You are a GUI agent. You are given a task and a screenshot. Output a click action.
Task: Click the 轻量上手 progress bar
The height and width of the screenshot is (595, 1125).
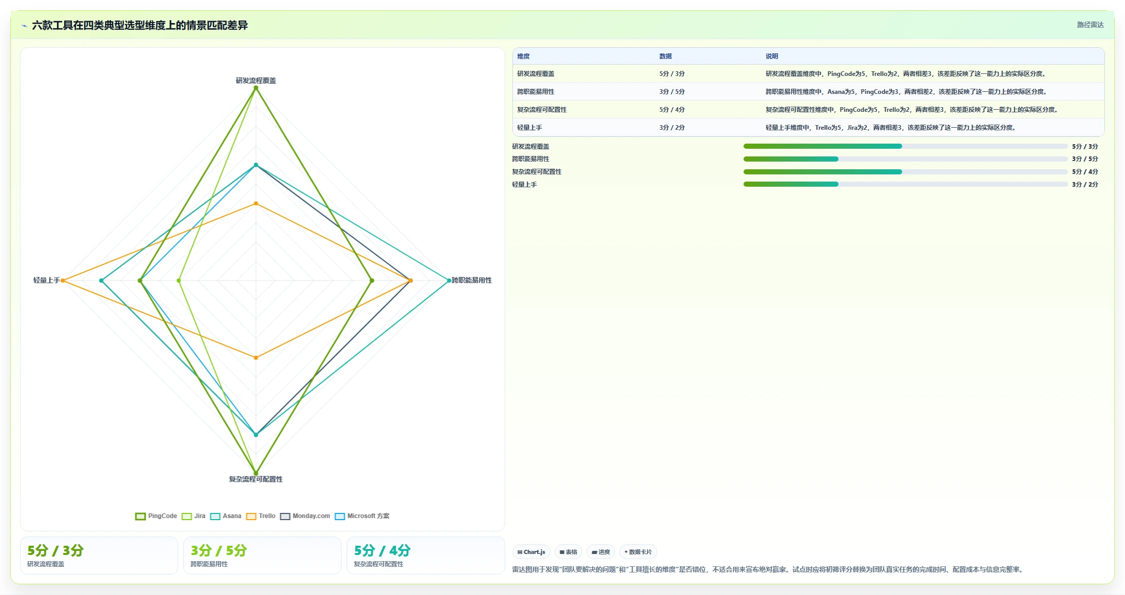pos(905,184)
